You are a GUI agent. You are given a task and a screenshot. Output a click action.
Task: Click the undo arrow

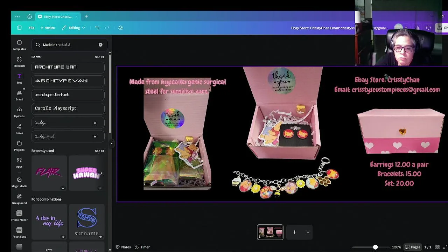pyautogui.click(x=97, y=28)
